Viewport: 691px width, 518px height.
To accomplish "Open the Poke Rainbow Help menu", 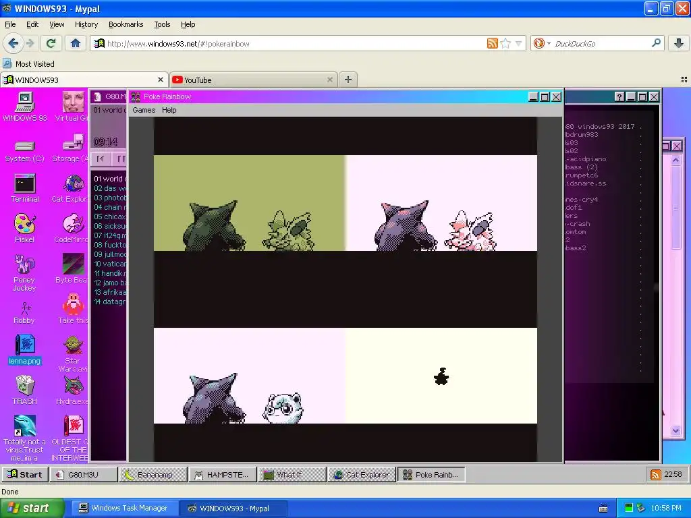I will (x=169, y=110).
